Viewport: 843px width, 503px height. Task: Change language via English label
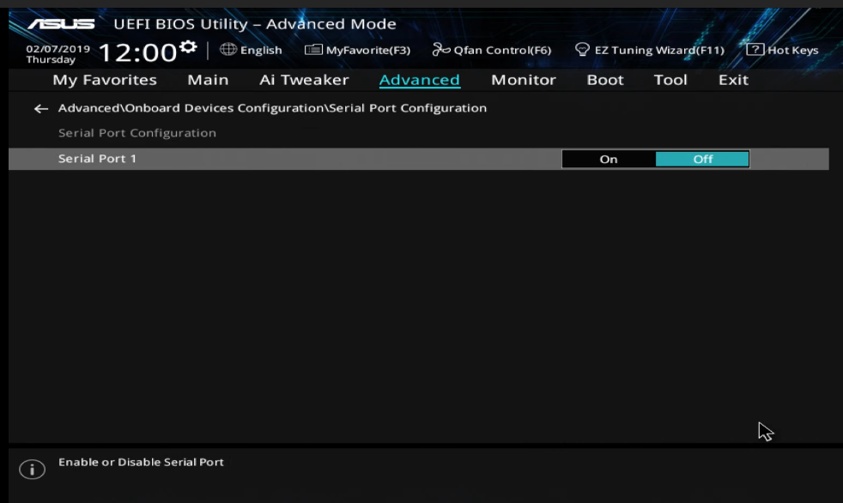click(261, 50)
